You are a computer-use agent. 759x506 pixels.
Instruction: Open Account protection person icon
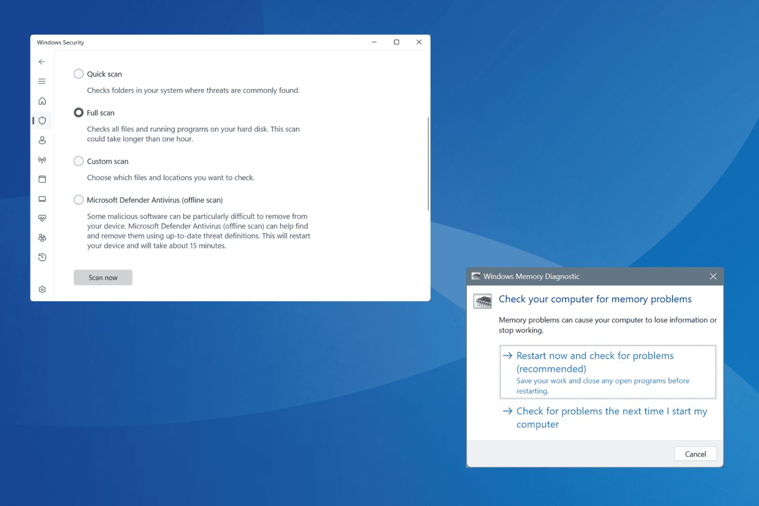pyautogui.click(x=42, y=140)
